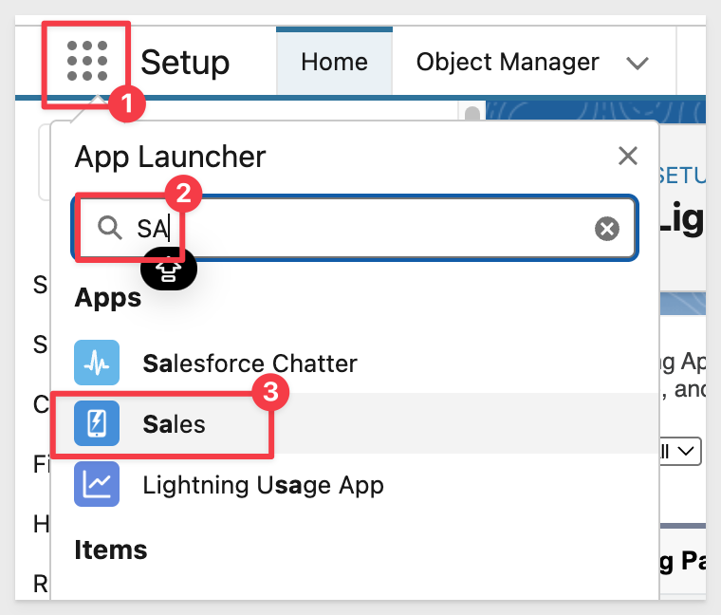The height and width of the screenshot is (615, 721).
Task: Click the Lightning Usage App chart icon
Action: tap(97, 484)
